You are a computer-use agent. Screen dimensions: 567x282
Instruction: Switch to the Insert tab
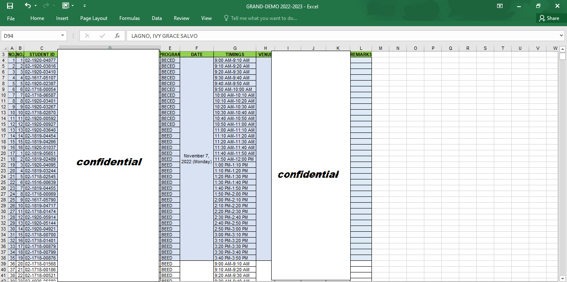[62, 18]
